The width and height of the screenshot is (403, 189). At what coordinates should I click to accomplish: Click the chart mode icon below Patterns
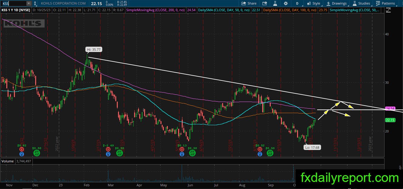[388, 10]
